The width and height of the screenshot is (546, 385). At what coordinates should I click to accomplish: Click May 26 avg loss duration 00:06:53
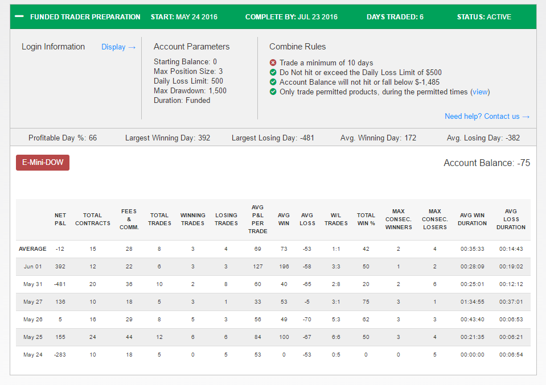coord(511,319)
